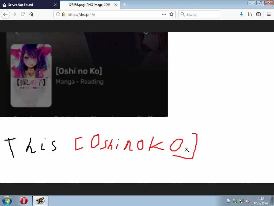Screen dimensions: 274x206
Task: Toggle the sidebar view icon
Action: pos(258,14)
